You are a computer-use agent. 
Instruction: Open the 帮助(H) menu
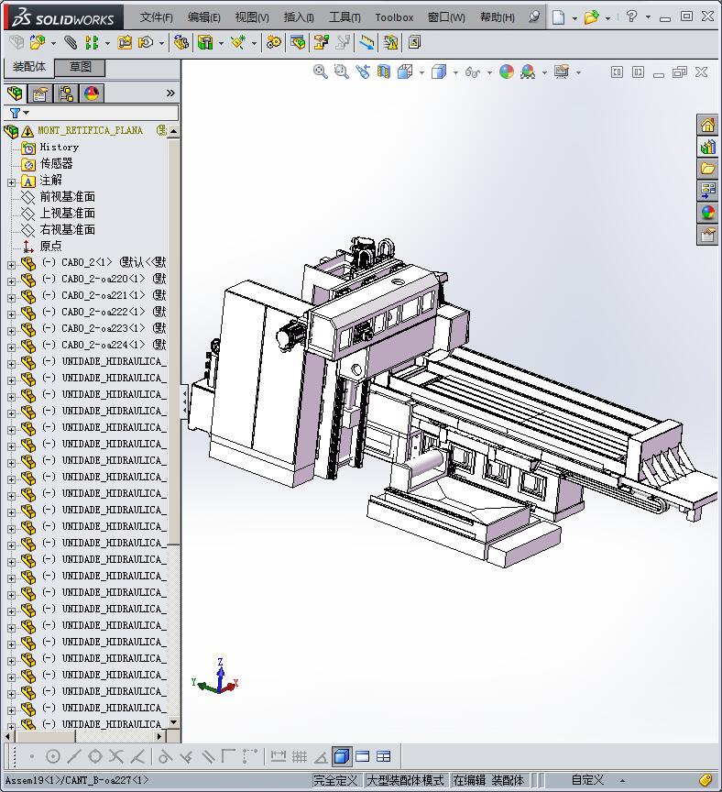pos(498,17)
